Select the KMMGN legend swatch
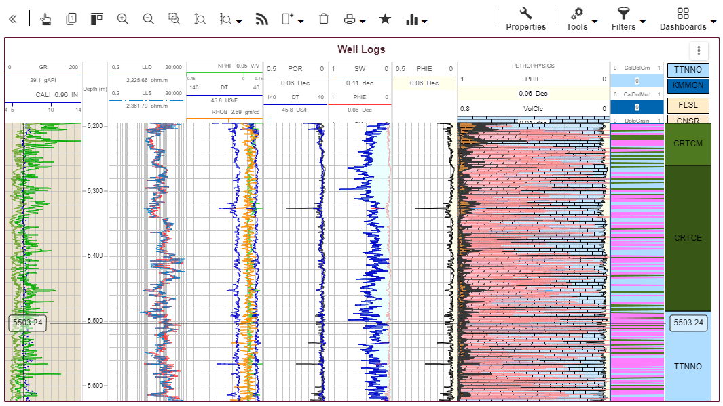 click(688, 85)
